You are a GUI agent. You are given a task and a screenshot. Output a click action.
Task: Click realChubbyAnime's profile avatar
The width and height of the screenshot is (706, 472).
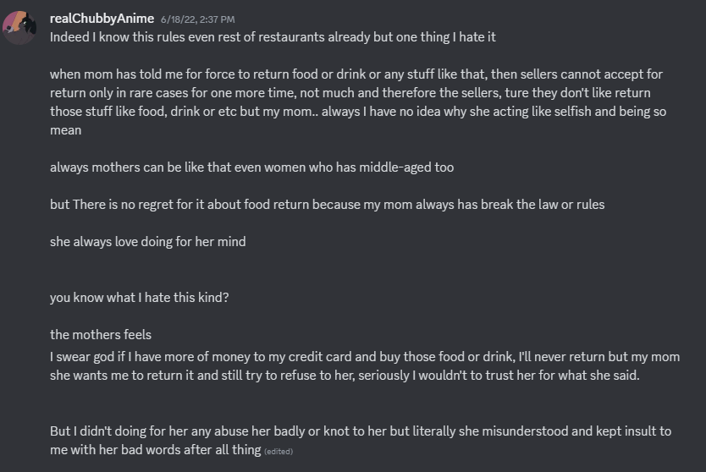click(19, 27)
